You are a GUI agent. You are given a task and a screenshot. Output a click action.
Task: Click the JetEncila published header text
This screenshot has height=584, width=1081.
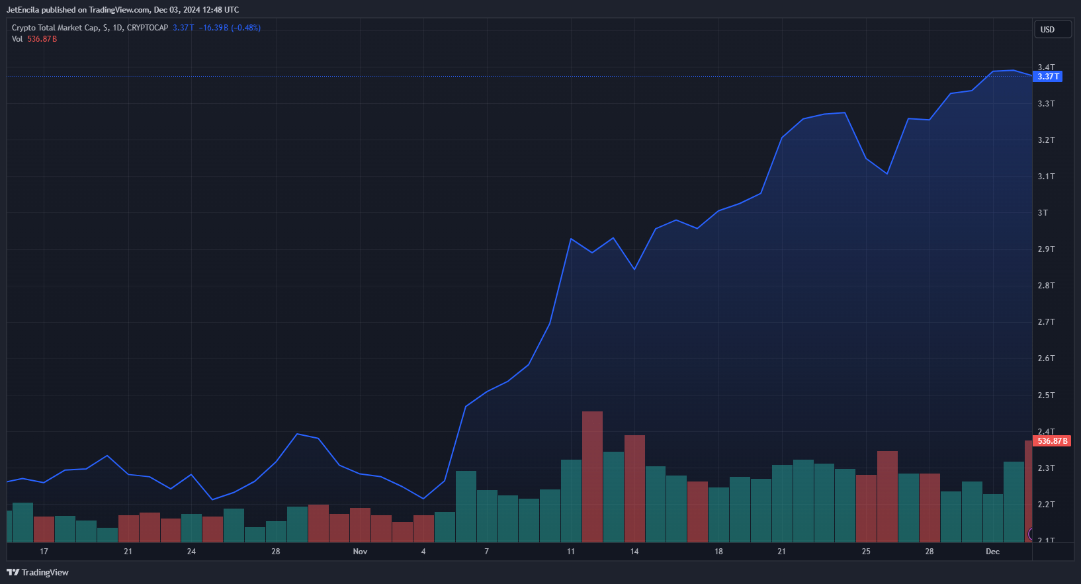click(x=122, y=10)
